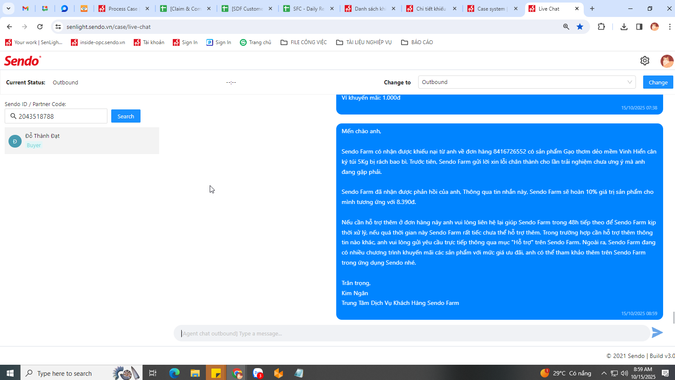Launch Microsoft Edge from taskbar
This screenshot has width=675, height=380.
(174, 373)
